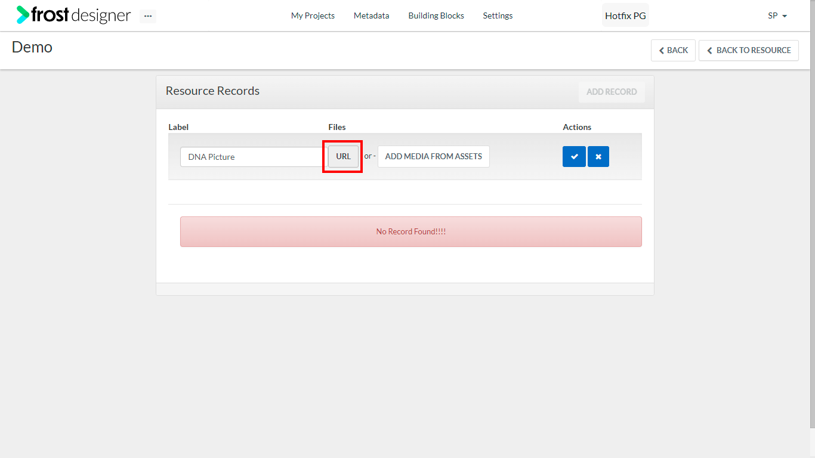Click the BACK button

[x=673, y=50]
